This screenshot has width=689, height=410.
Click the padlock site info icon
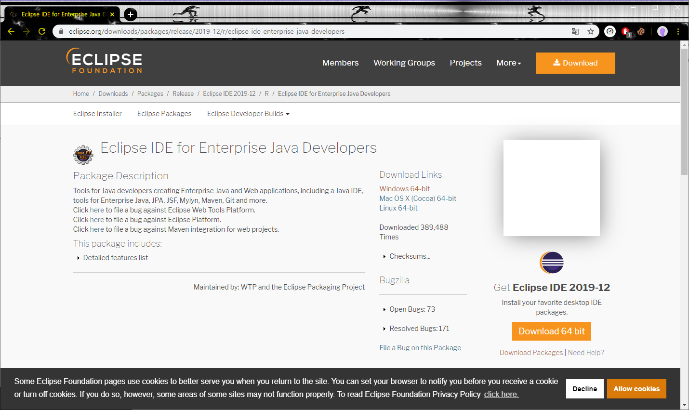(x=61, y=31)
